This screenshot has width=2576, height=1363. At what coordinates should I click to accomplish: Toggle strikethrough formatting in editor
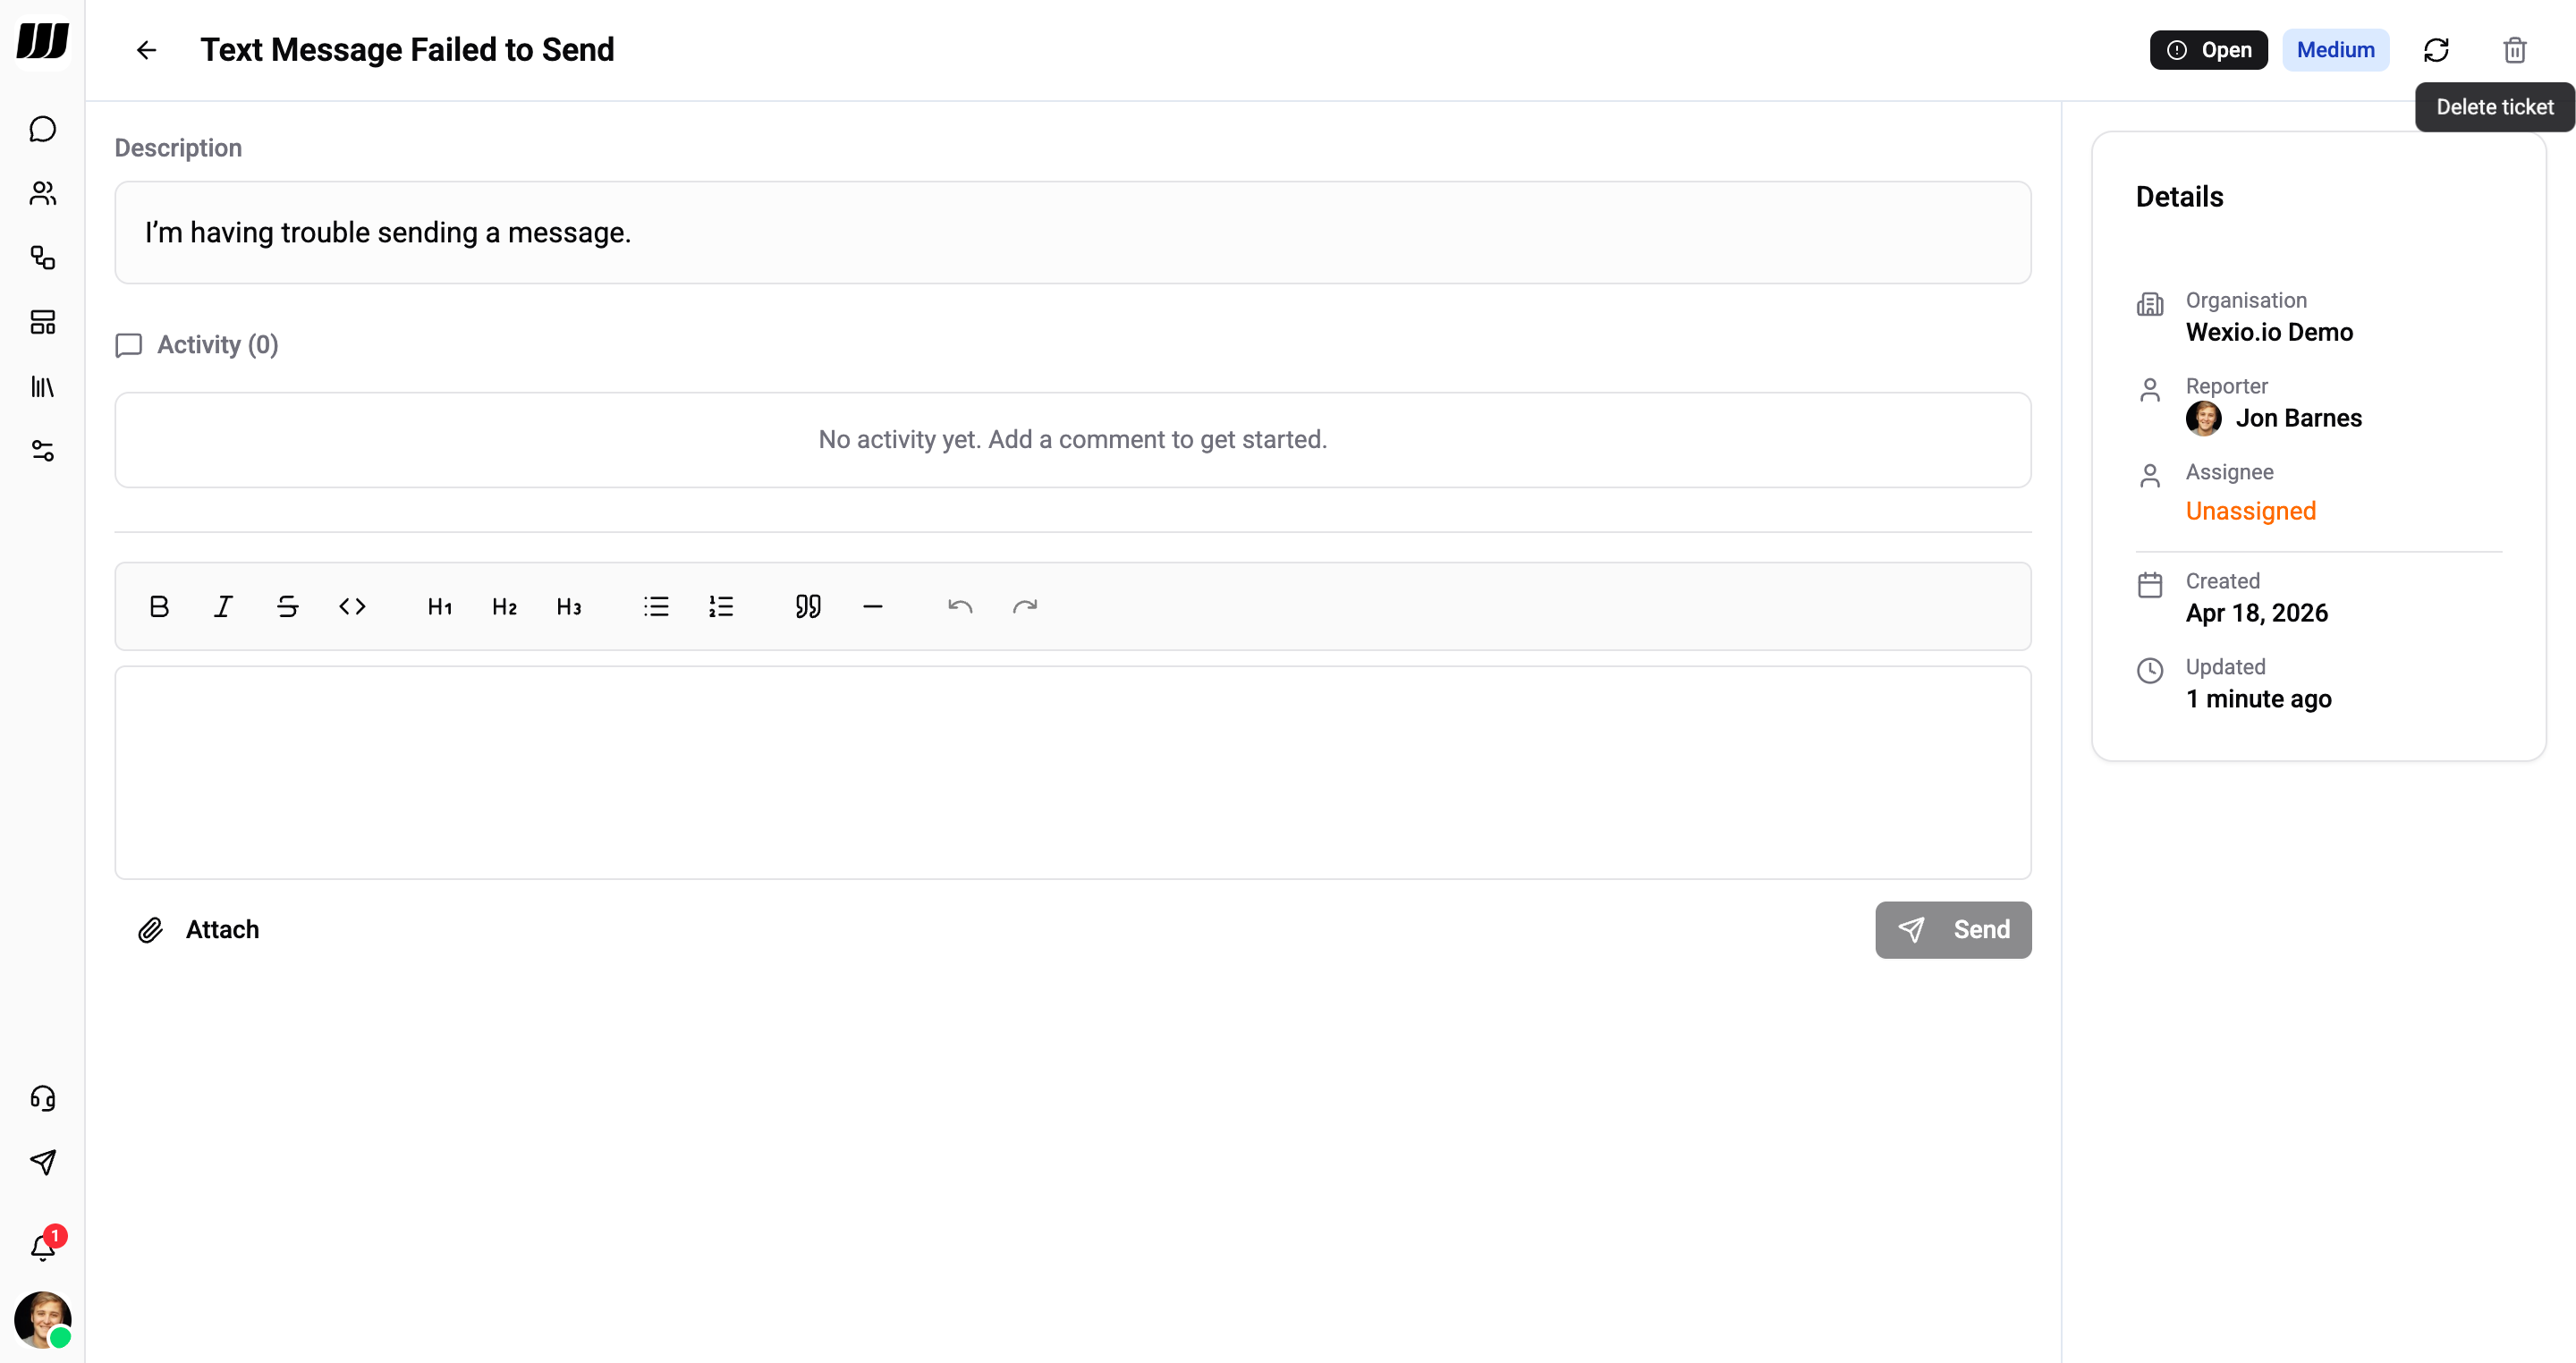pos(287,606)
